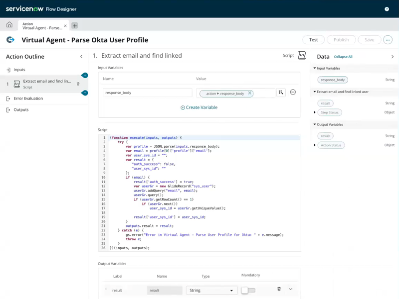Select the Step Status data pill

click(x=330, y=112)
